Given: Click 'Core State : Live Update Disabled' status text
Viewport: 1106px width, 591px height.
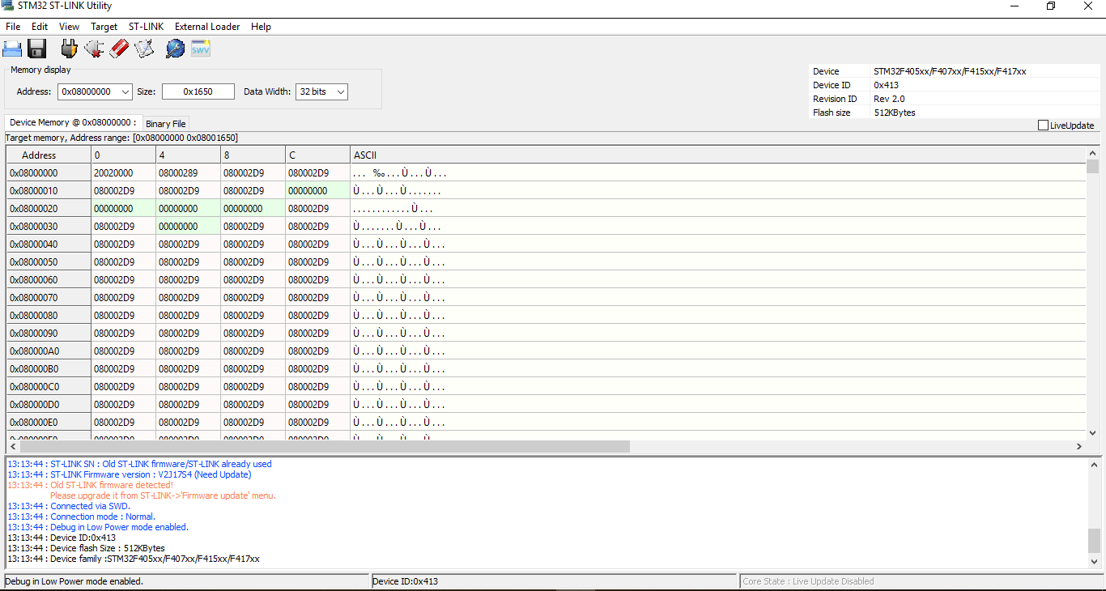Looking at the screenshot, I should point(808,581).
